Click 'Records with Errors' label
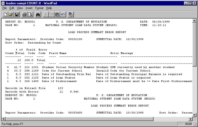The width and height of the screenshot is (198, 127). [x=22, y=92]
